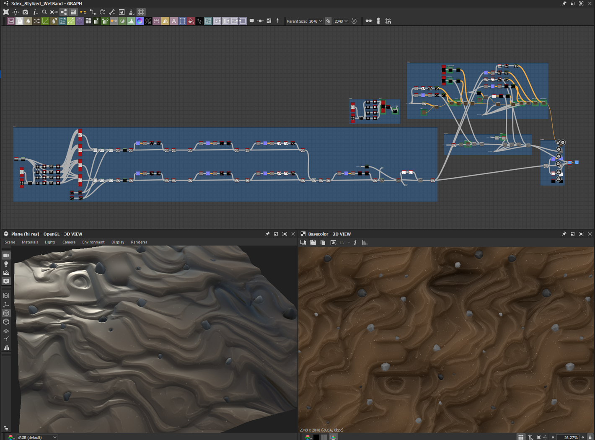Click the light bulb icon in 3D view sidebar
This screenshot has height=440, width=595.
6,264
